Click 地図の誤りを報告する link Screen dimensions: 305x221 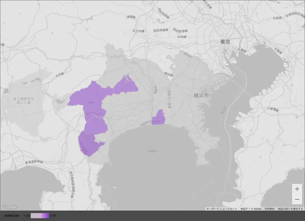[290, 209]
